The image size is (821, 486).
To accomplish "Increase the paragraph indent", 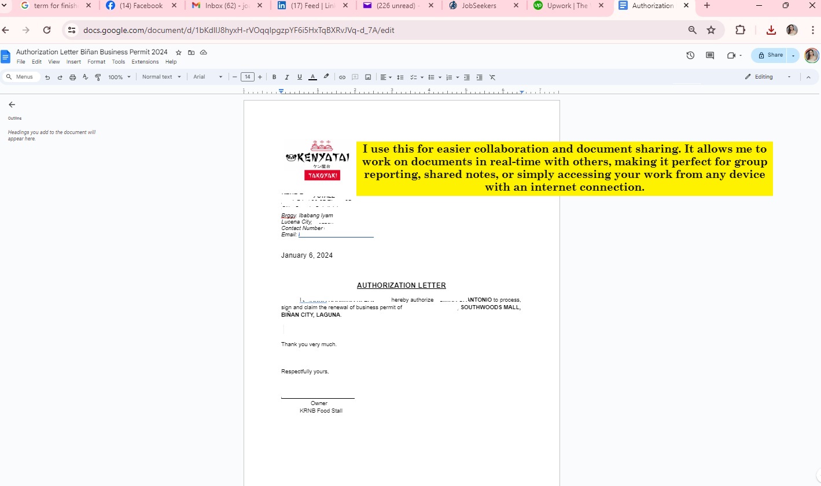I will tap(479, 77).
